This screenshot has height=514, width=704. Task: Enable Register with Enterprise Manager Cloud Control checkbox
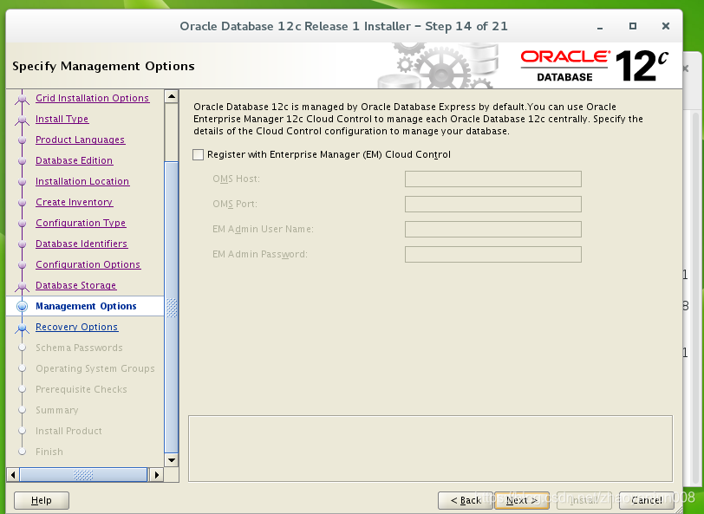click(x=198, y=154)
